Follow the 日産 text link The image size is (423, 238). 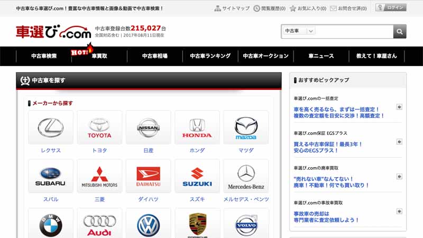(x=149, y=150)
